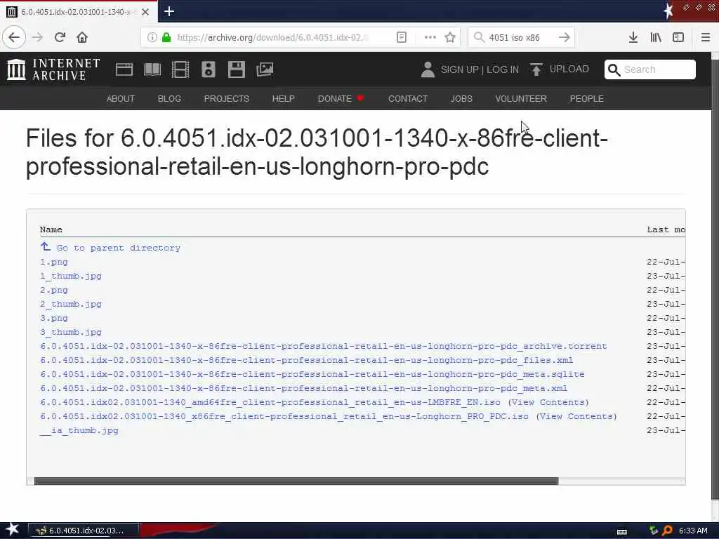Open the PEOPLE menu item
Screen dimensions: 719x539
pos(586,98)
